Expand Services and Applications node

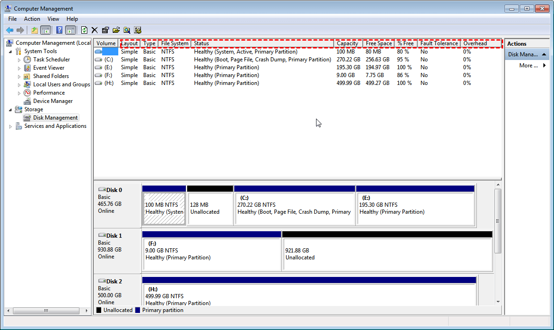point(10,126)
